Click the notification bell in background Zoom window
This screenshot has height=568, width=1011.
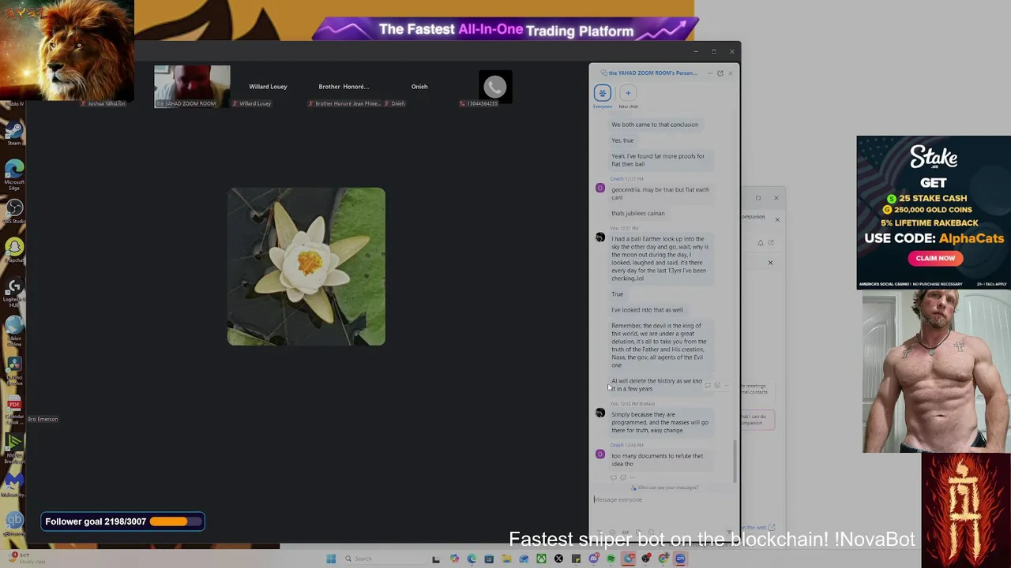point(761,243)
